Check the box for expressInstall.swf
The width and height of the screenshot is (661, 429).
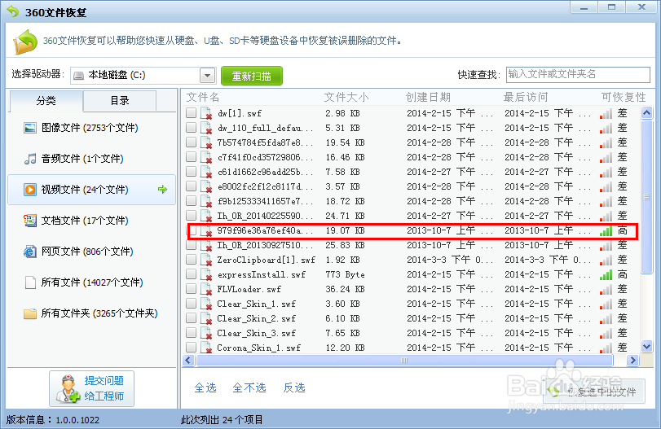(x=191, y=274)
